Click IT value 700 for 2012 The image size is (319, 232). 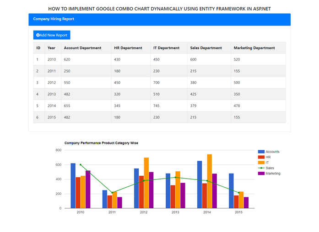pyautogui.click(x=156, y=83)
